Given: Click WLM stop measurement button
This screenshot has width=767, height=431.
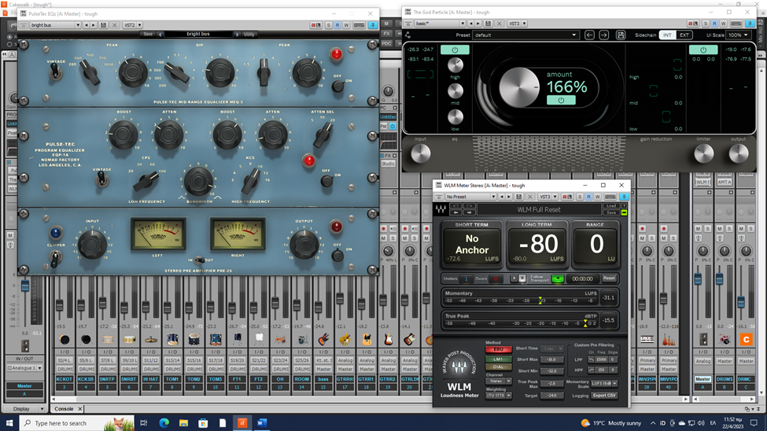Looking at the screenshot, I should [x=522, y=278].
